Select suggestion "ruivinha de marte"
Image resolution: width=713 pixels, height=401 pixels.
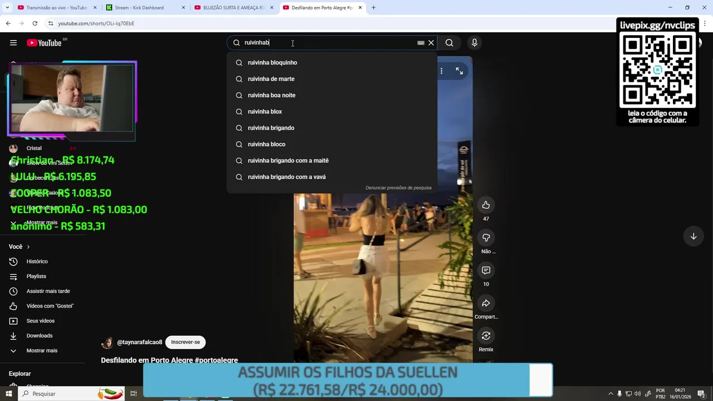(x=332, y=79)
